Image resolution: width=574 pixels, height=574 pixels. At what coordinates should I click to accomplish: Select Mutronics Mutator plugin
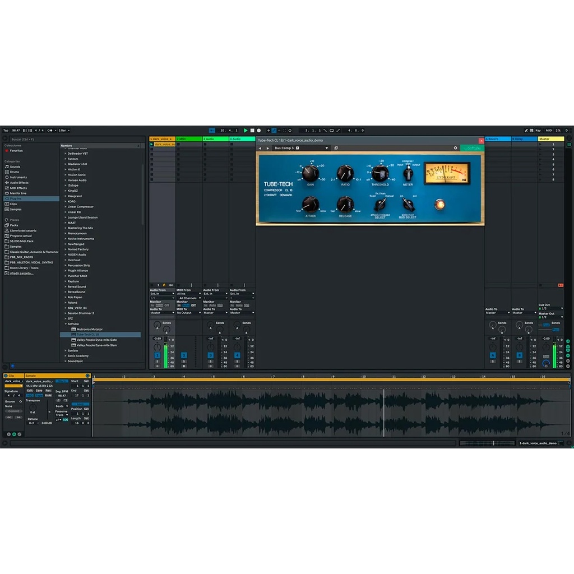click(x=89, y=329)
